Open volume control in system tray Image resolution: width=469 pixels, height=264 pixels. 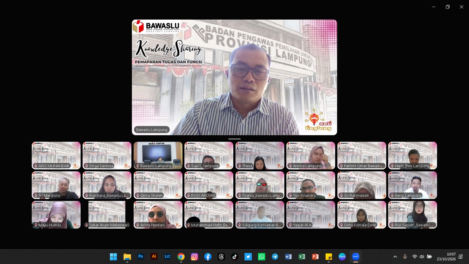422,257
